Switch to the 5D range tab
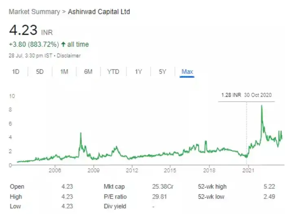This screenshot has height=214, width=285. tap(39, 72)
